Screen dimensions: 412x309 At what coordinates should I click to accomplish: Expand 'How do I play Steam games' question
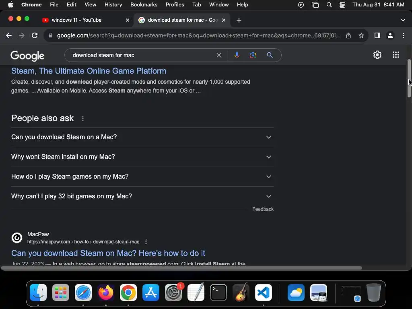pos(142,177)
